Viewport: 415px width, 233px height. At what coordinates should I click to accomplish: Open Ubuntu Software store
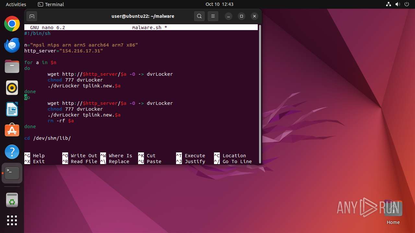(x=12, y=130)
